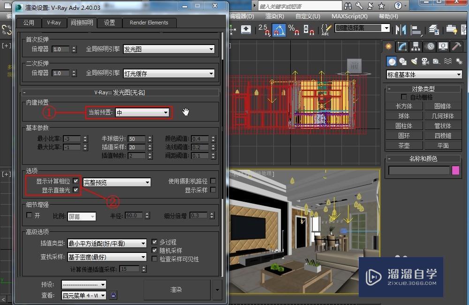The image size is (469, 305).
Task: Open the 全局照明引擎 发光图 dropdown
Action: click(169, 49)
